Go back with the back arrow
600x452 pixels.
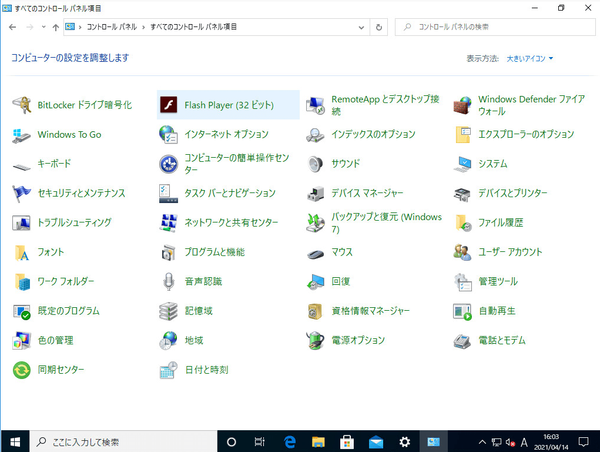[x=12, y=27]
